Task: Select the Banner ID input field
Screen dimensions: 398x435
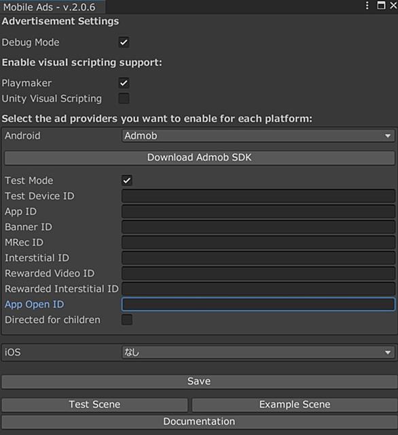Action: pyautogui.click(x=258, y=227)
